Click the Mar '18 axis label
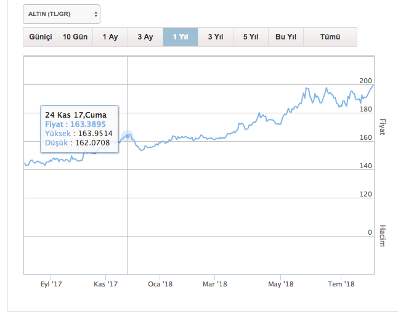Screen dimensions: 398x316 click(x=215, y=284)
